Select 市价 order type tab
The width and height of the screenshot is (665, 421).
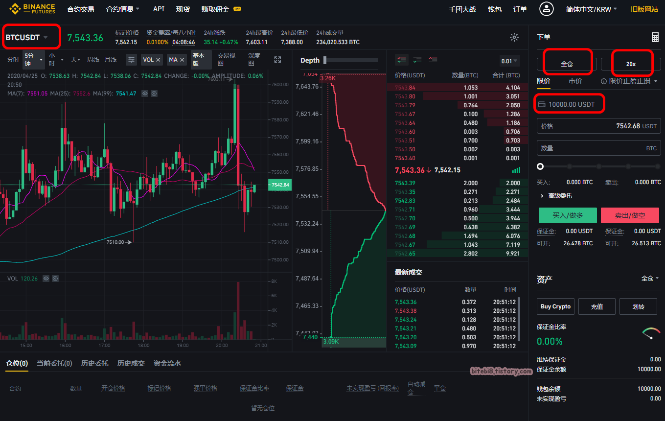point(575,81)
